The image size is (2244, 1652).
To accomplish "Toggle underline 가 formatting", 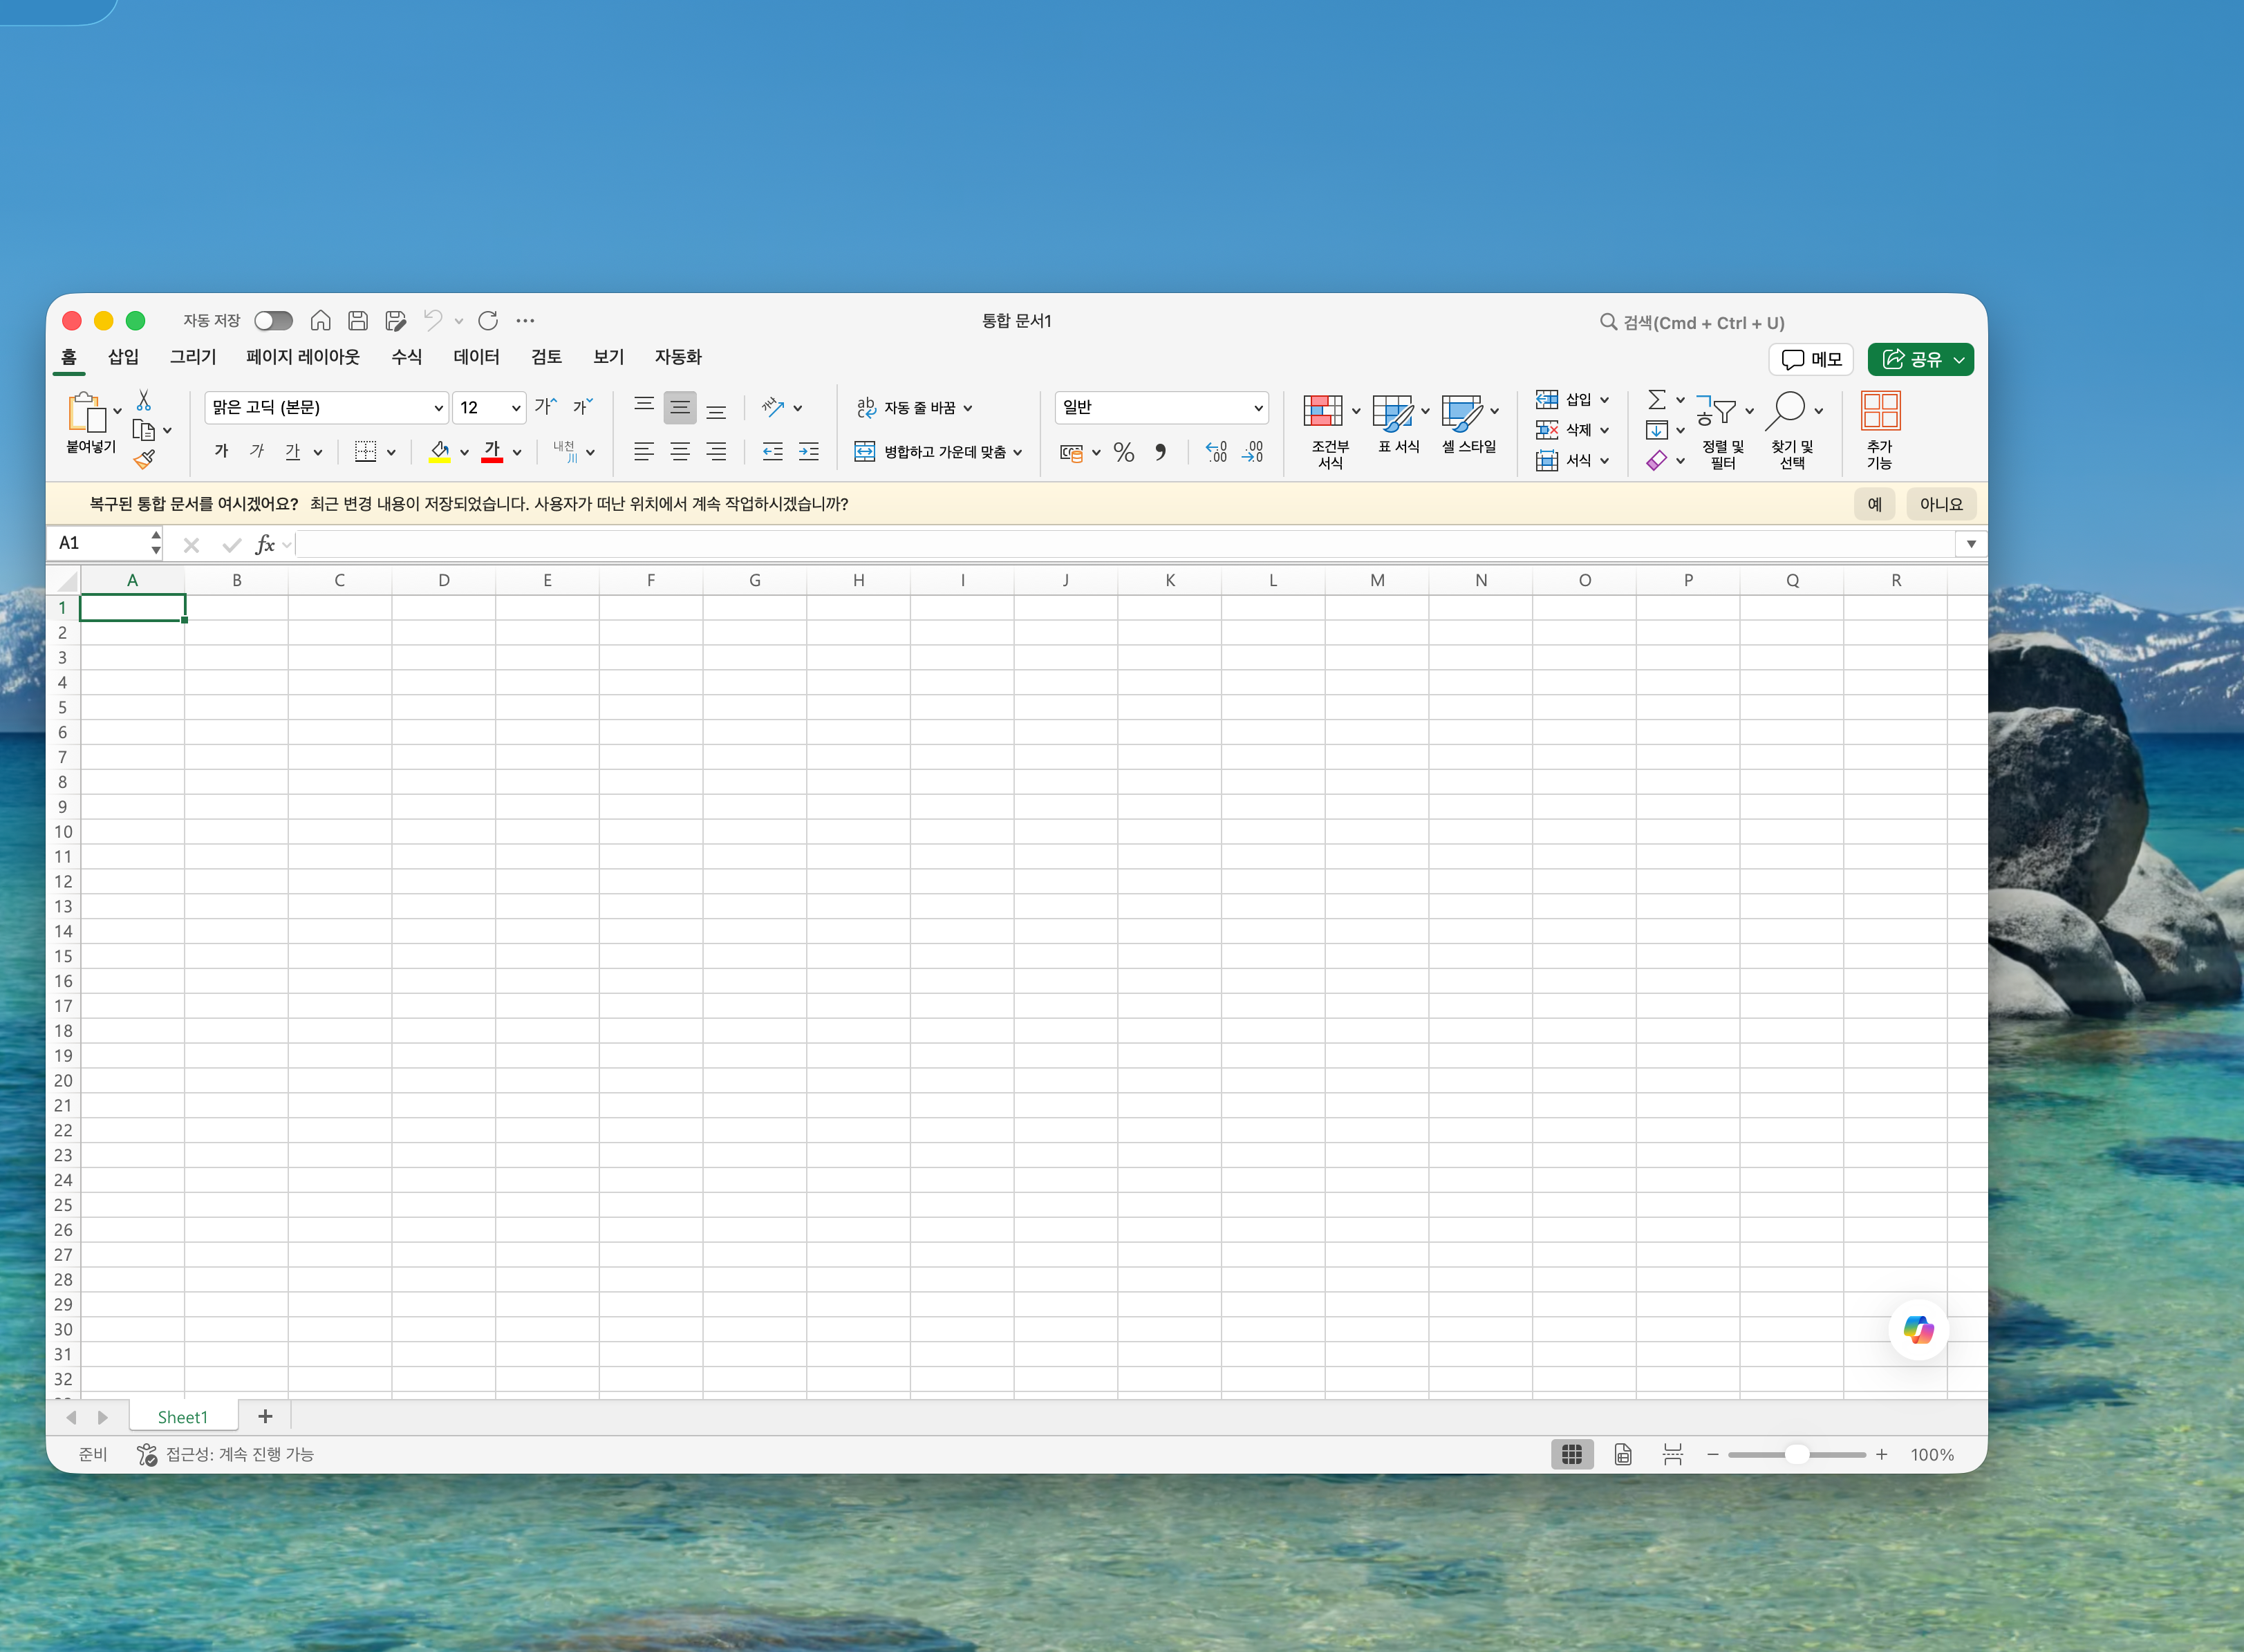I will coord(293,452).
